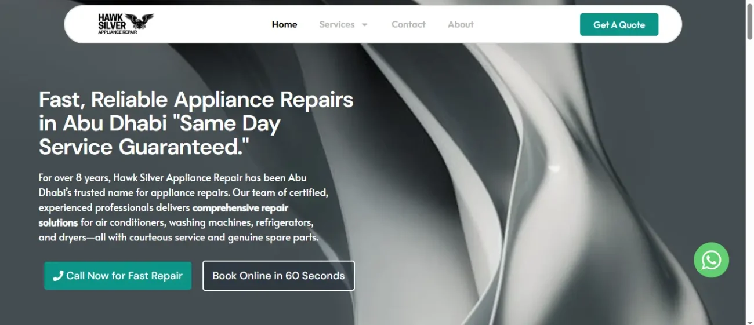Click the 'comprehensive repair solutions' bold text
The height and width of the screenshot is (325, 754).
pos(164,215)
